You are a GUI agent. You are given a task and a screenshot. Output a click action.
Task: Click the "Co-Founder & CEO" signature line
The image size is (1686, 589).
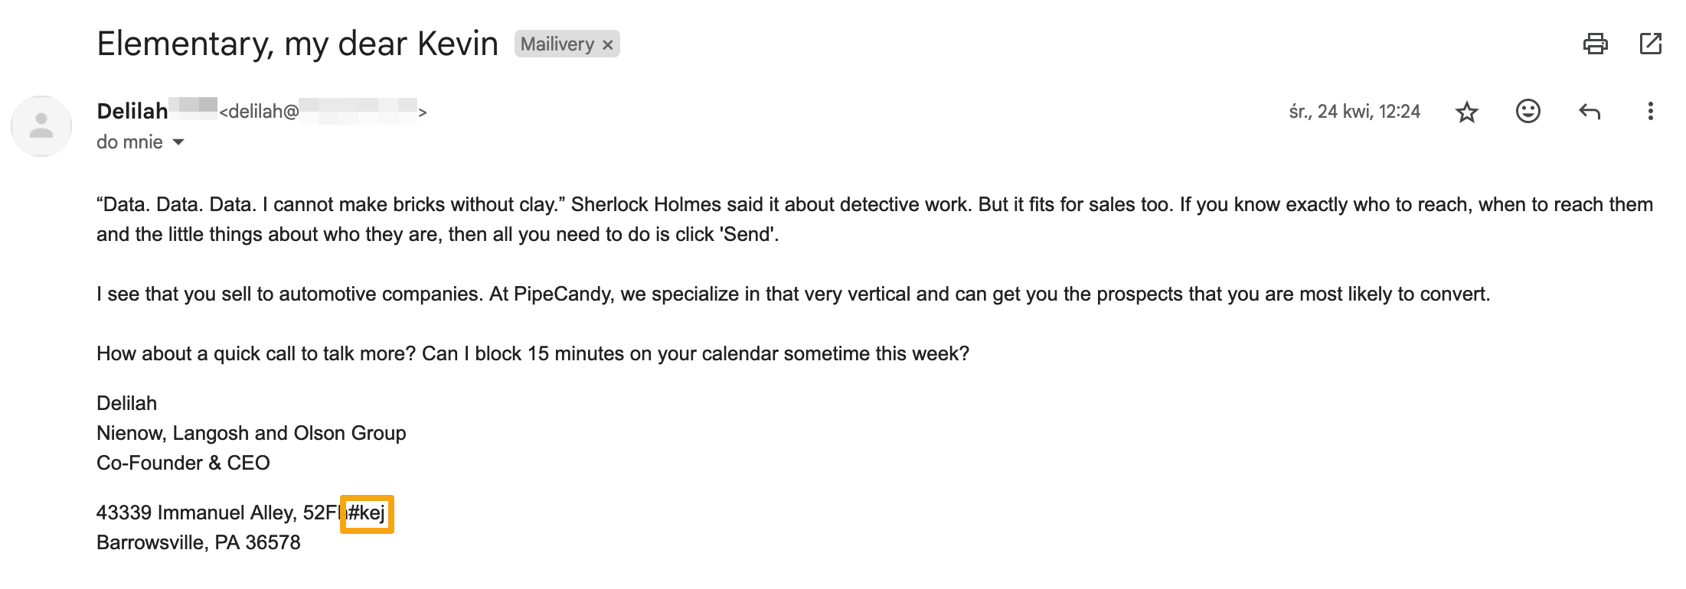pos(183,463)
